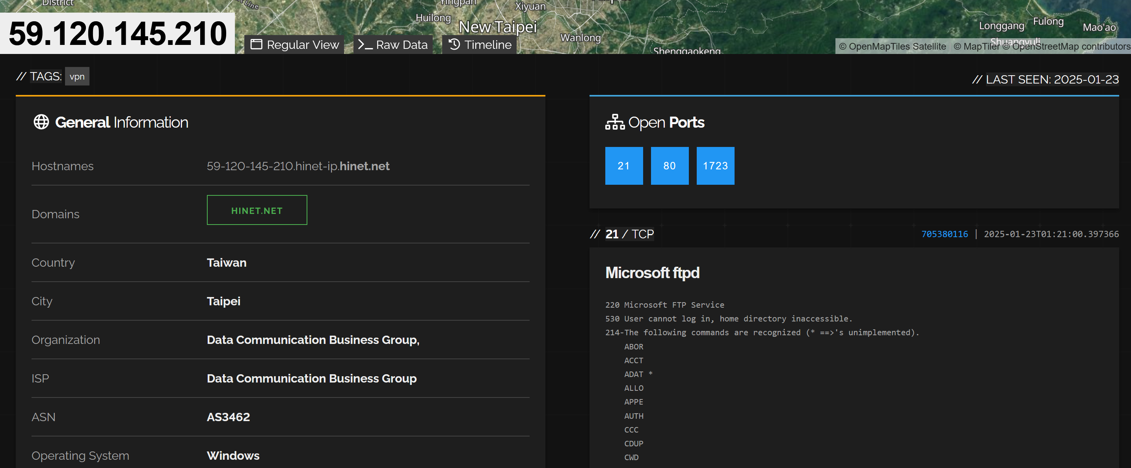Click the AUTH command entry

tap(634, 416)
